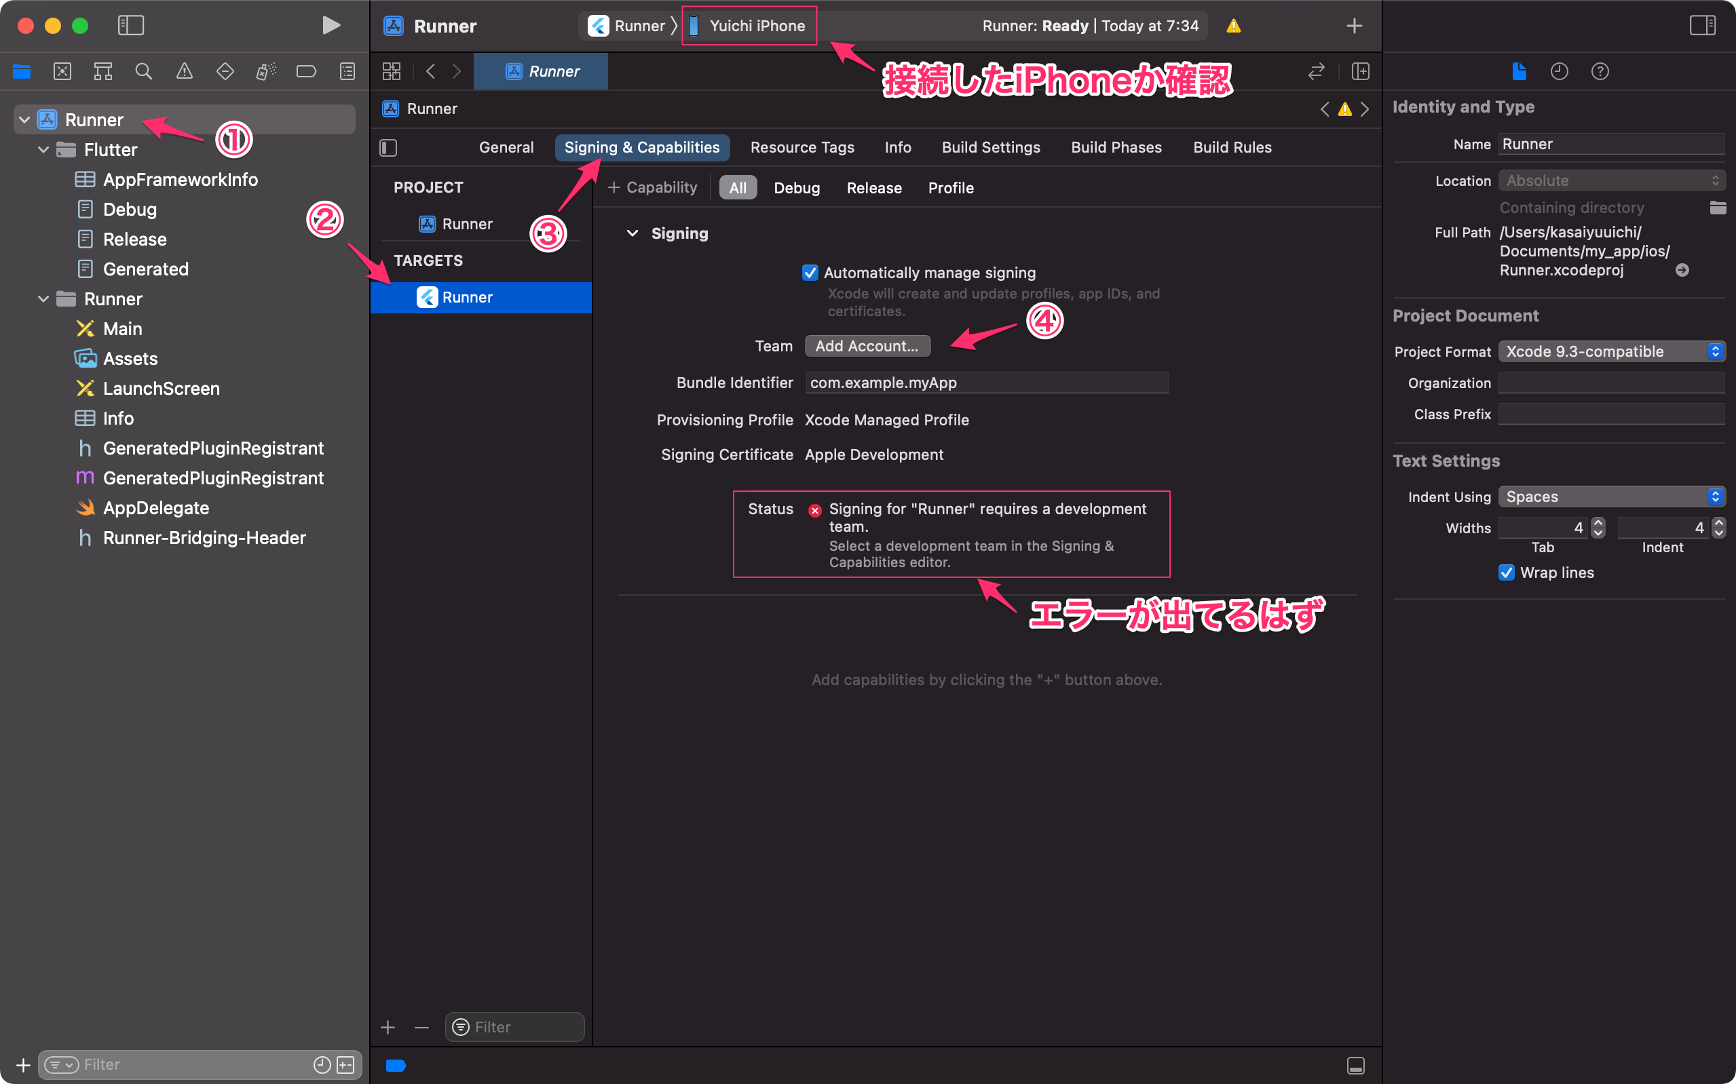Screen dimensions: 1736x1084
Task: Open the Issue navigator warning icon
Action: pyautogui.click(x=185, y=71)
